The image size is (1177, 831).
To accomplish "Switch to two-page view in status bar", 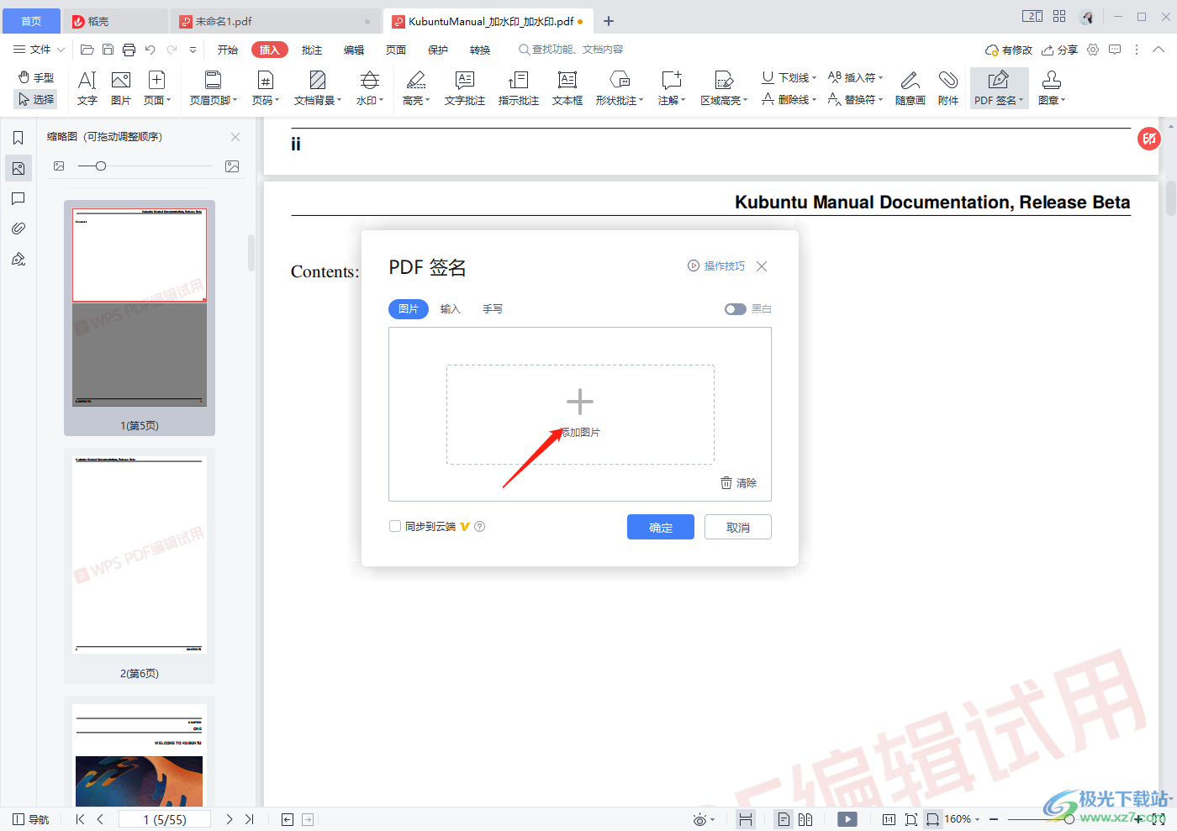I will coord(805,819).
